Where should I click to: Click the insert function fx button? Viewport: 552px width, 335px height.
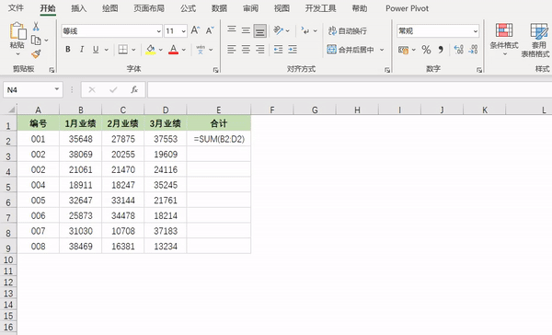point(134,89)
